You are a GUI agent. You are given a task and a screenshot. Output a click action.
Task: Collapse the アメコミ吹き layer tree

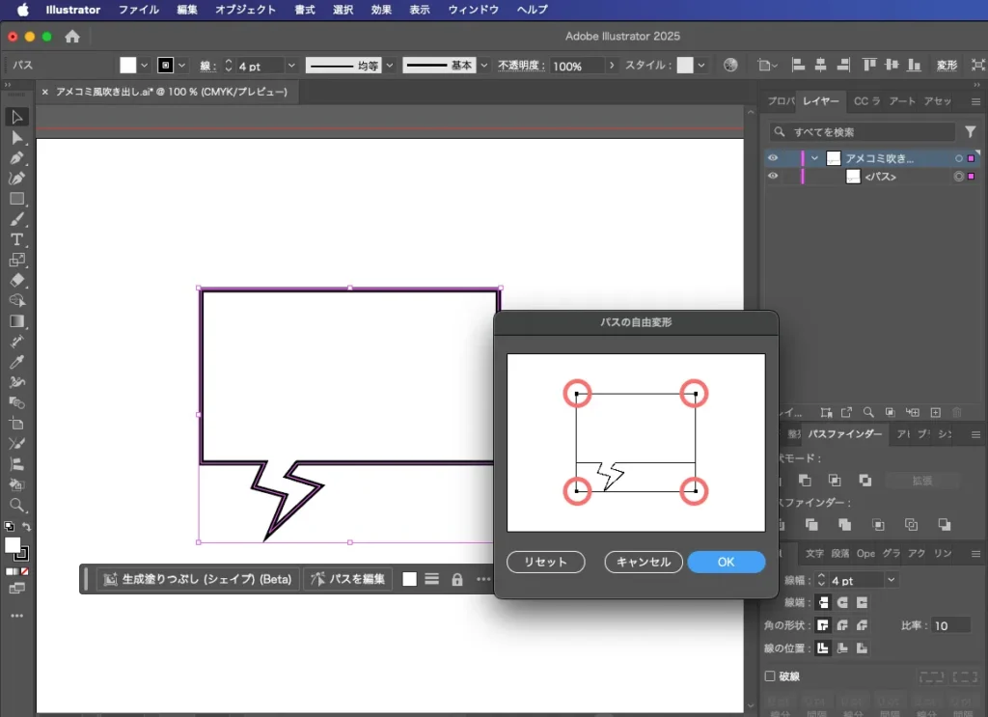pos(815,158)
